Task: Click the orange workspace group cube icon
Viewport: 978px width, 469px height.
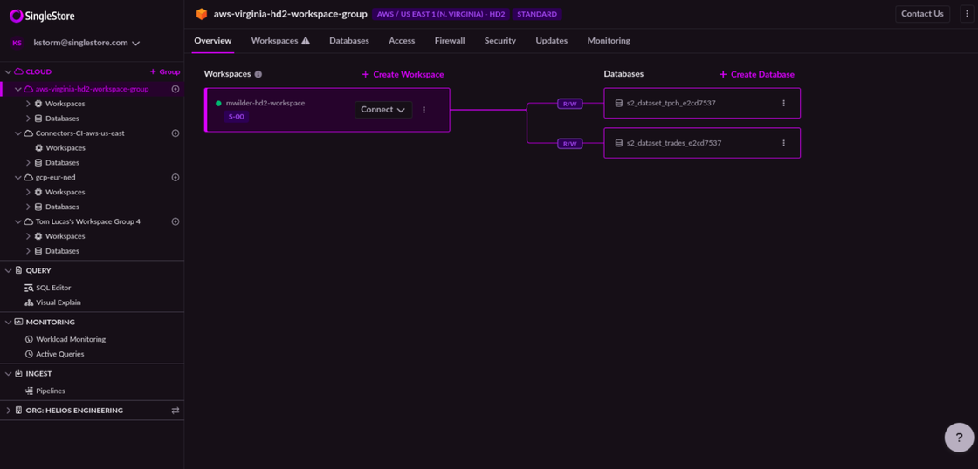Action: [202, 14]
